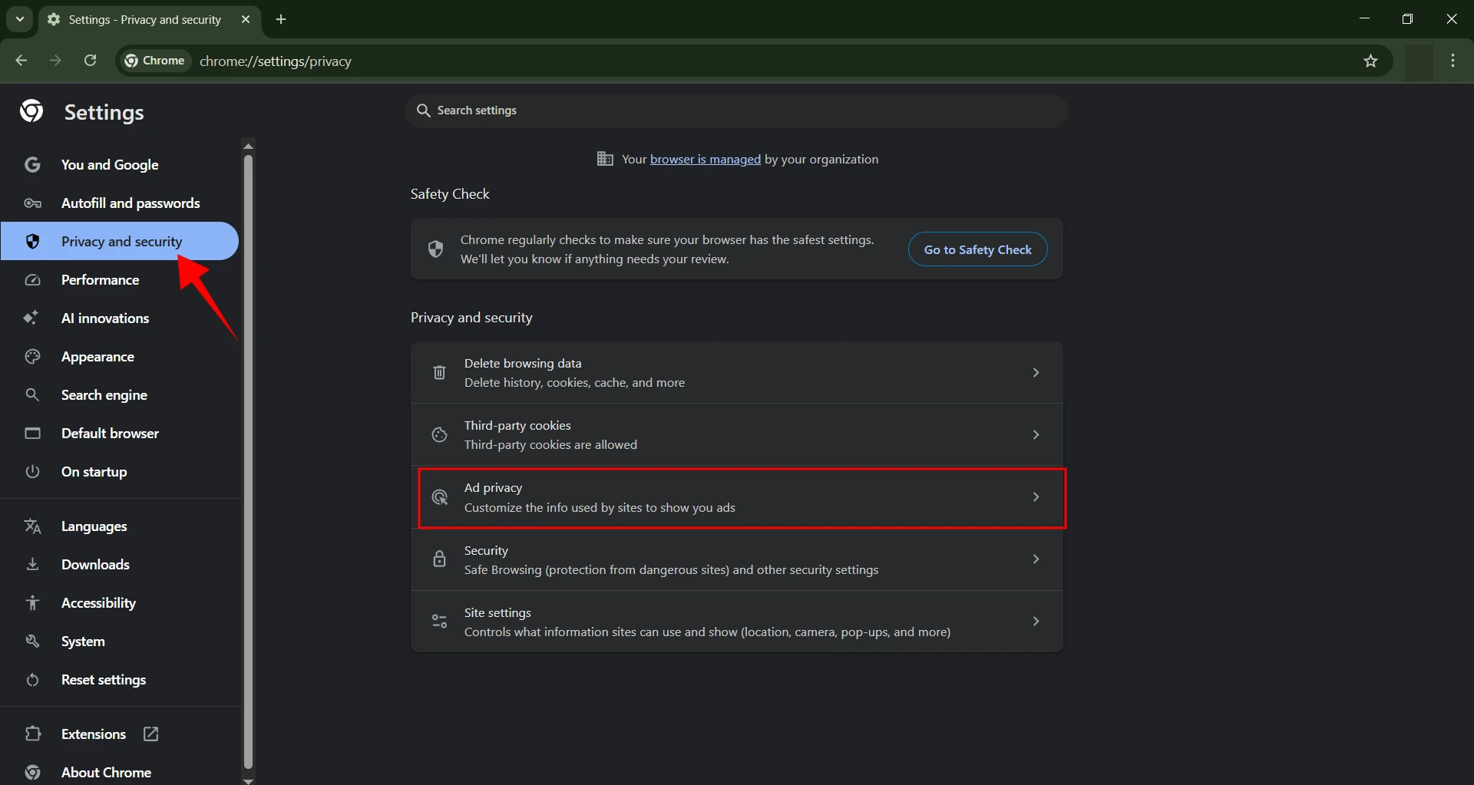
Task: Click the speedometer icon for Performance
Action: point(32,280)
